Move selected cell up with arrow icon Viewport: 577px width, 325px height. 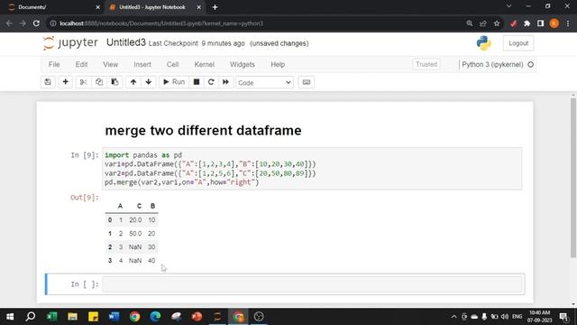click(x=133, y=82)
